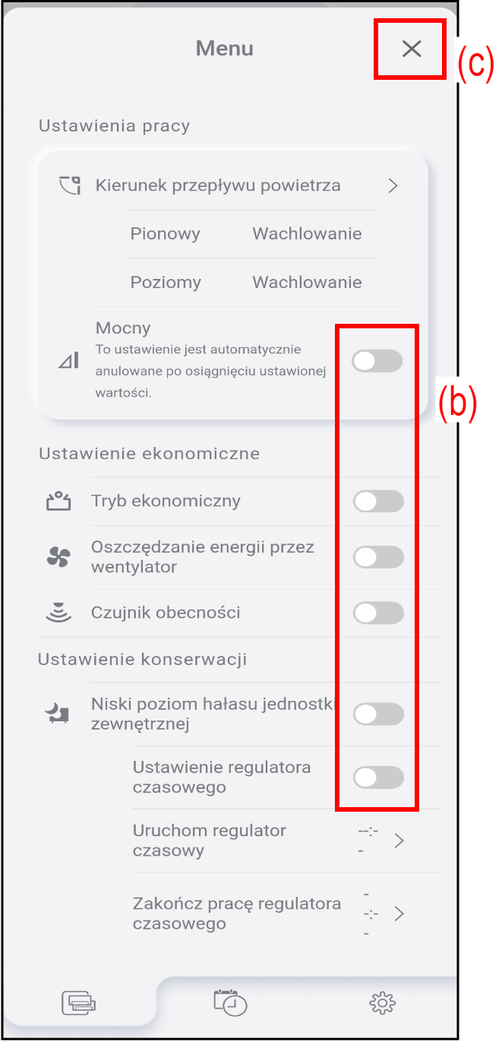Click the airflow direction louver icon
This screenshot has height=1042, width=502.
coord(70,185)
